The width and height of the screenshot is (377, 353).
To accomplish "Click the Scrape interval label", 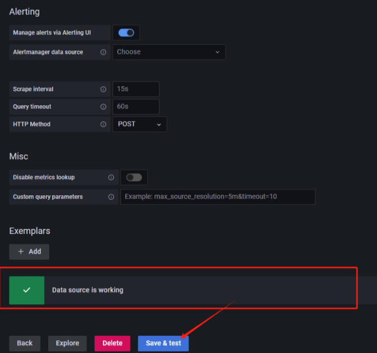I will pos(33,89).
